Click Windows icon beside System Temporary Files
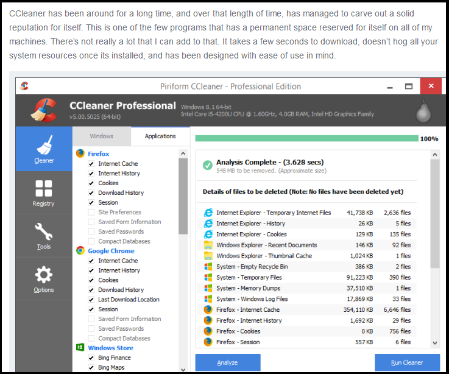 [208, 278]
